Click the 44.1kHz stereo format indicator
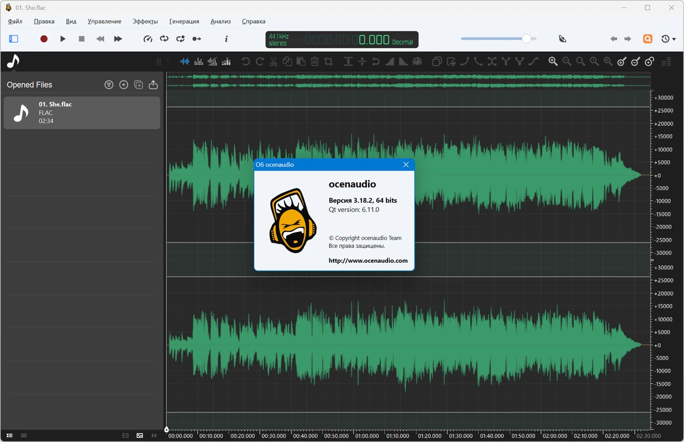 click(x=279, y=39)
